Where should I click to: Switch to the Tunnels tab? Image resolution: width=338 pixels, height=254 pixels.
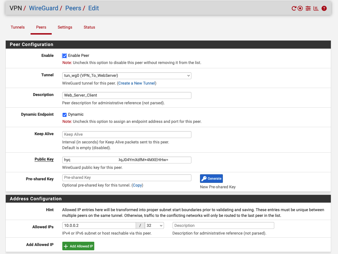(x=18, y=27)
